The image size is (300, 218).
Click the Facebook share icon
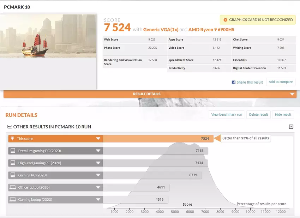point(234,82)
